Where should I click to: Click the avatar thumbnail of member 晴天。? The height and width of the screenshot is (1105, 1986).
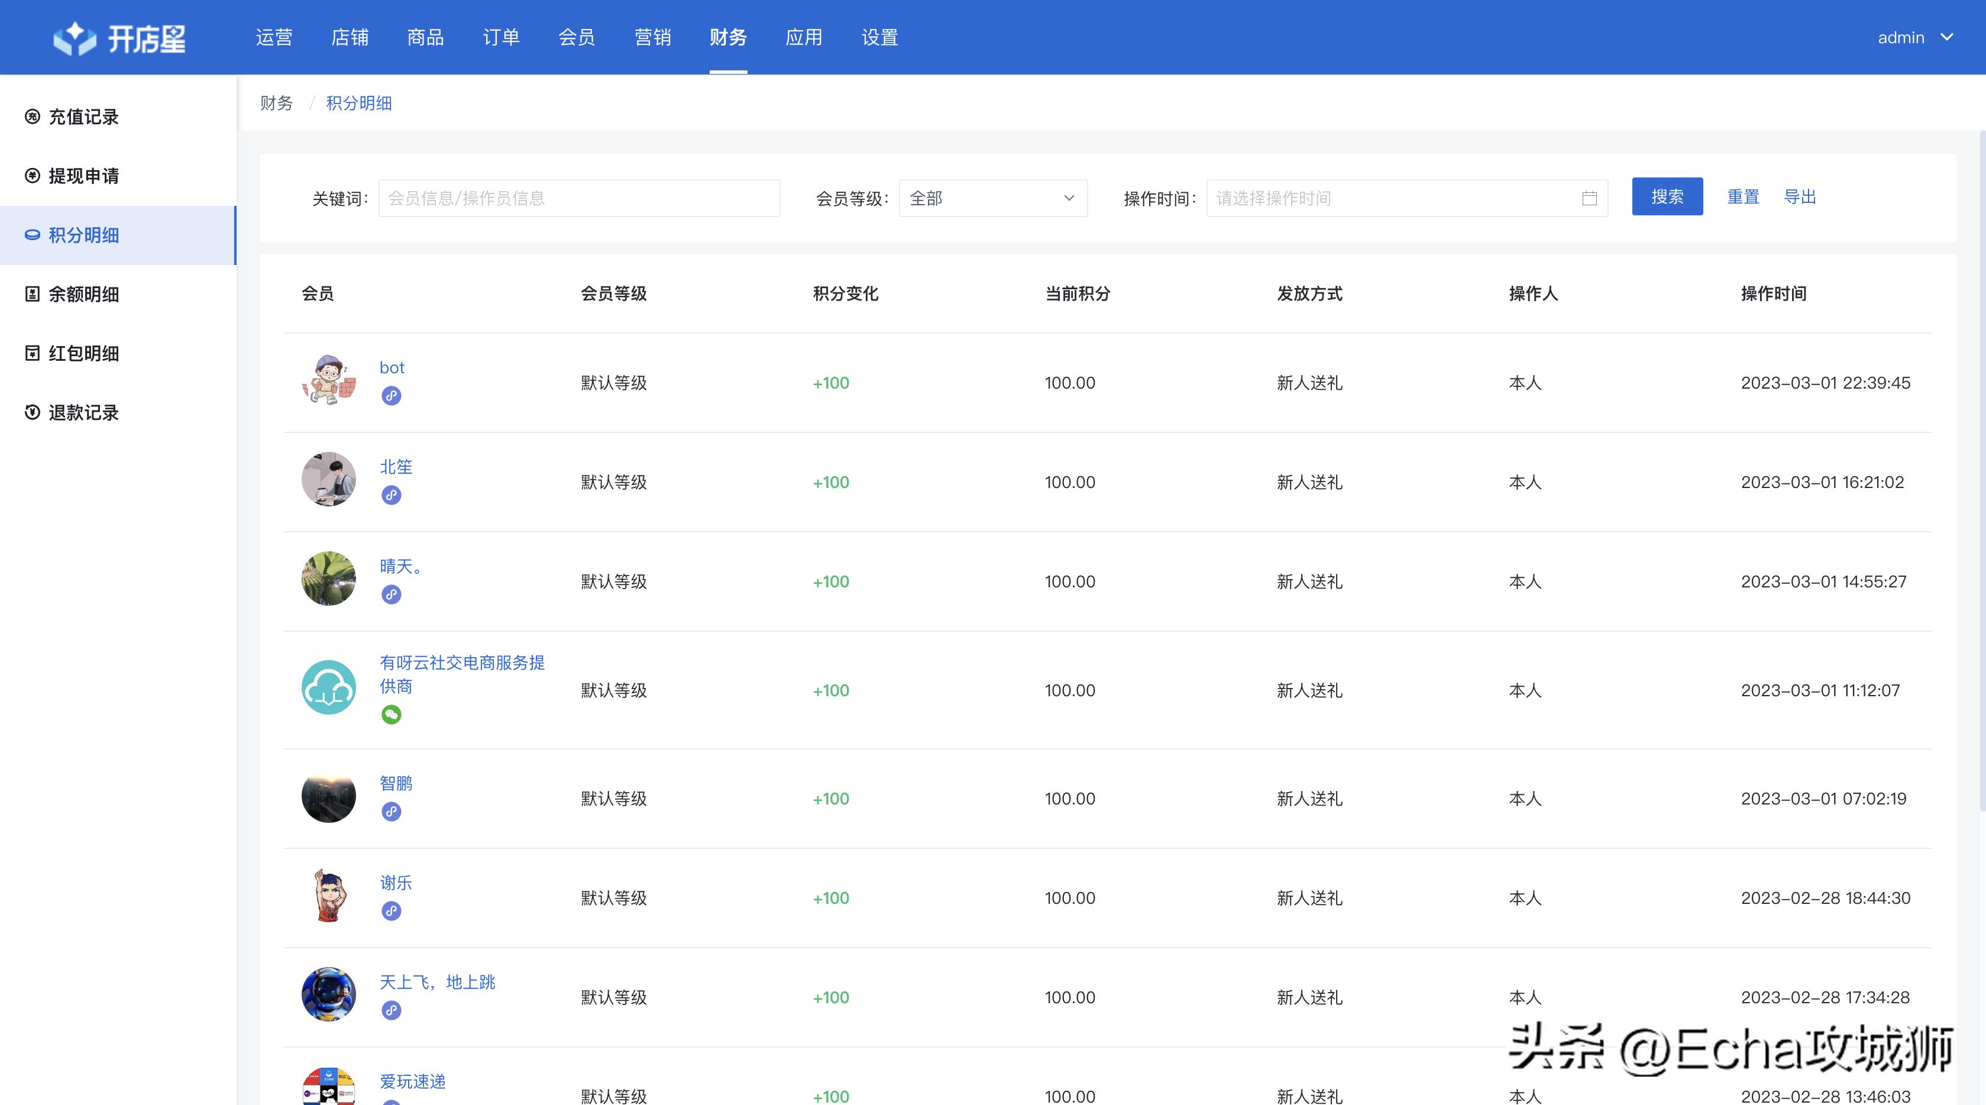pyautogui.click(x=328, y=579)
